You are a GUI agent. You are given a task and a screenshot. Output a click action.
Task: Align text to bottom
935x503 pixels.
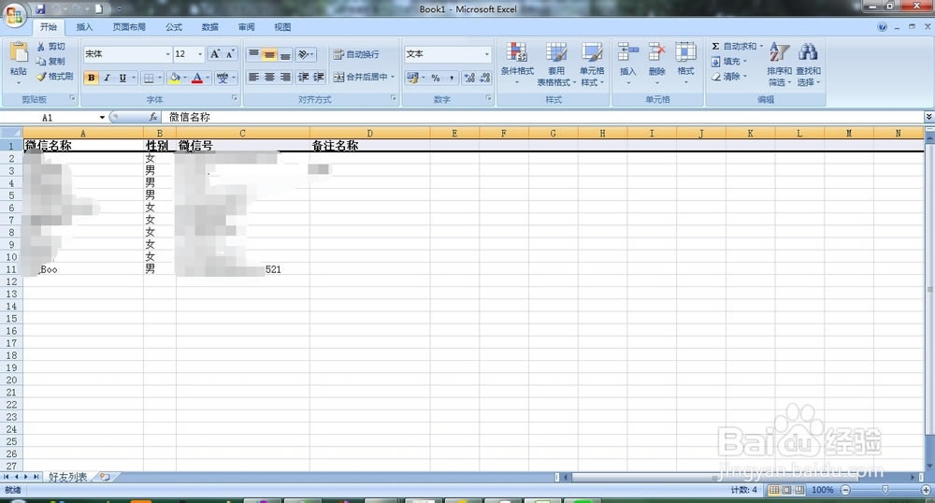pos(285,54)
